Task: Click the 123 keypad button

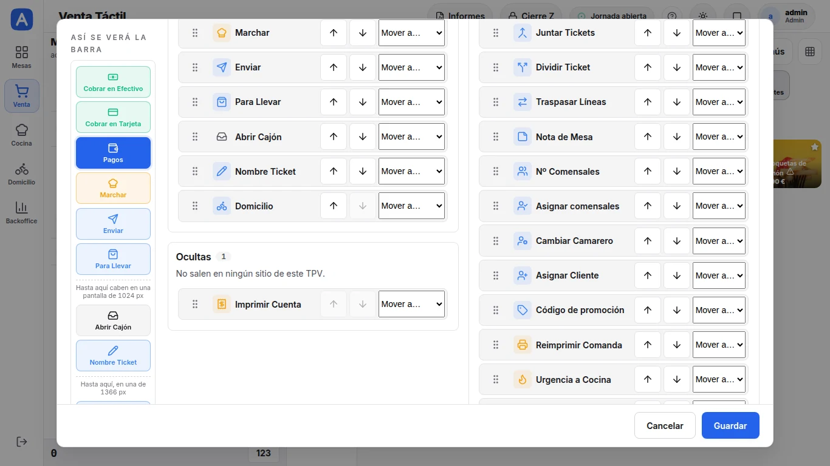Action: pyautogui.click(x=264, y=453)
